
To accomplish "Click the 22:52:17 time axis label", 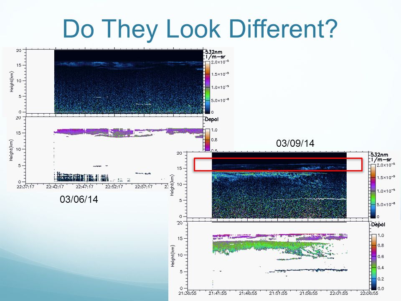I will pyautogui.click(x=114, y=186).
